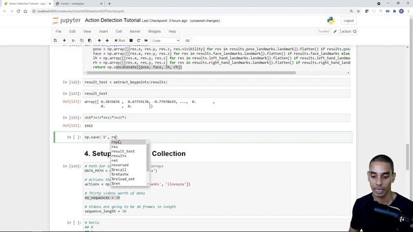Rename notebook via Action Detection Tutorial title
Image resolution: width=413 pixels, height=232 pixels.
[x=112, y=20]
